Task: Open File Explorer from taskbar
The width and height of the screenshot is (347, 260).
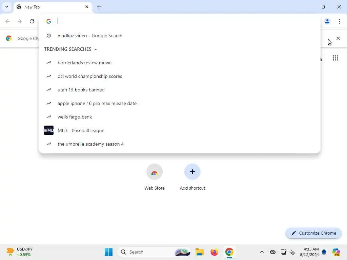Action: point(199,252)
